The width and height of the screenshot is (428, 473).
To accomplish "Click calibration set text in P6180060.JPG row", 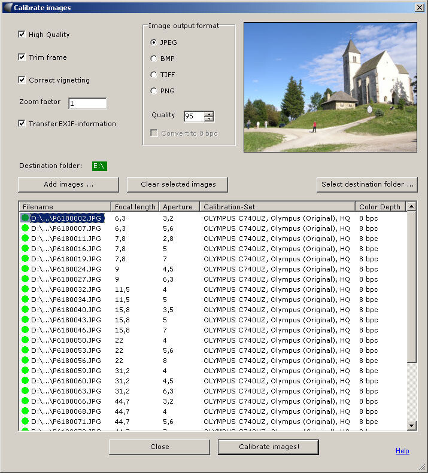I will 277,381.
